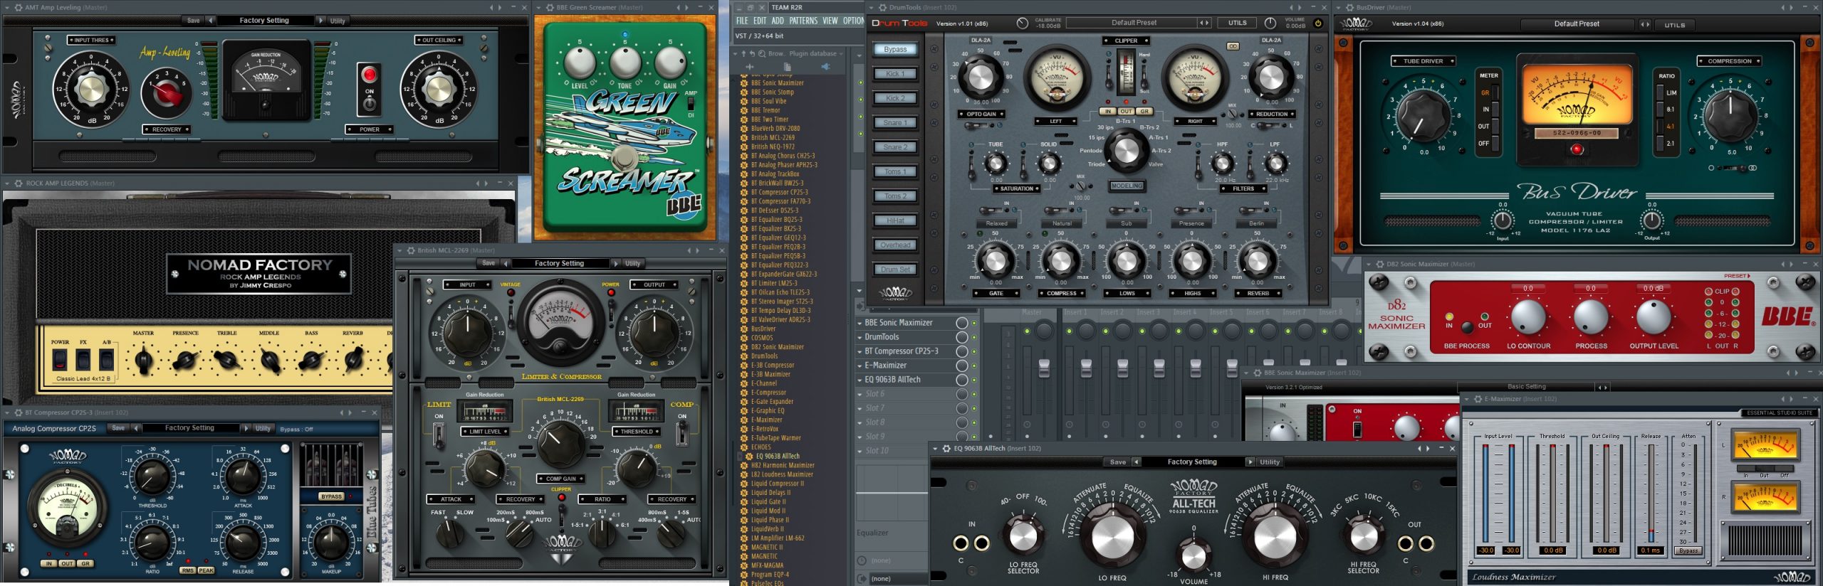Click Green Screamer pedal footswitch
Screen dimensions: 1823x586
(625, 158)
